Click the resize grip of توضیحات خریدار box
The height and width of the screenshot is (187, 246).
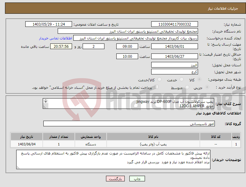point(18,167)
